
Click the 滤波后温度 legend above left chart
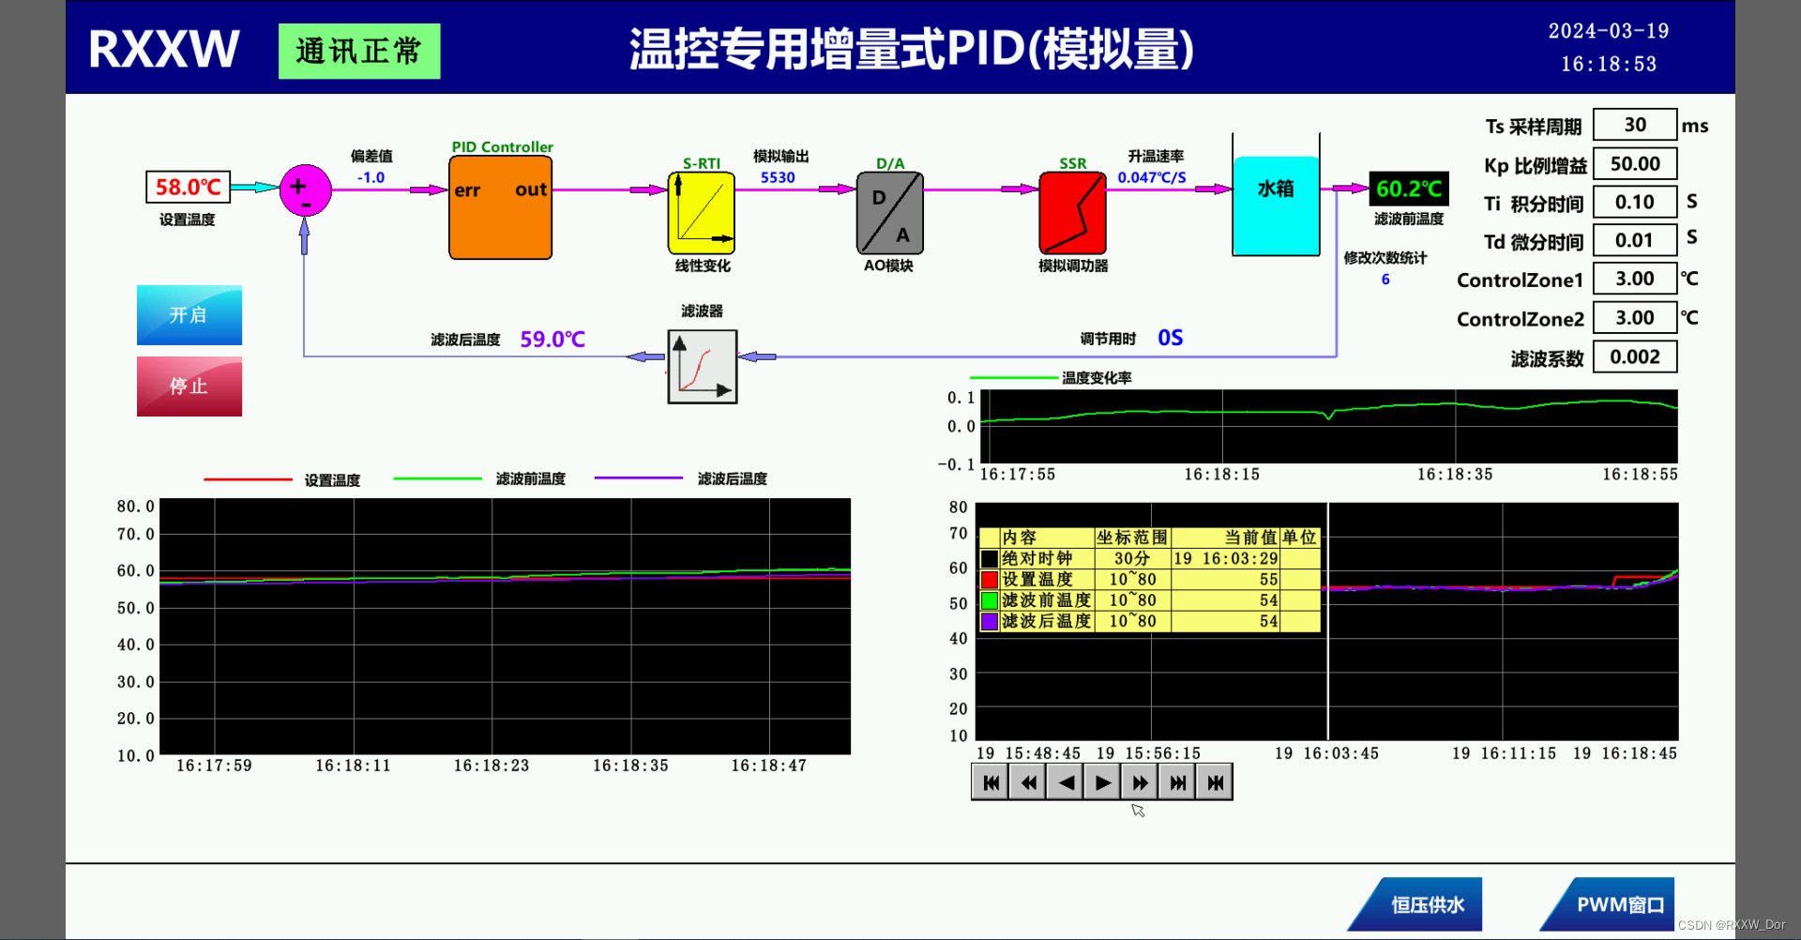[x=733, y=479]
